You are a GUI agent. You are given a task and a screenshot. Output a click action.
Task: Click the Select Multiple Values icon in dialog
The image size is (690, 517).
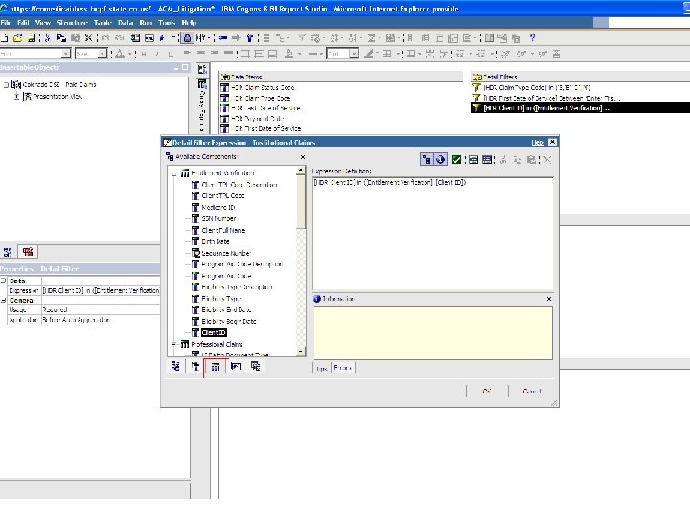[x=487, y=160]
